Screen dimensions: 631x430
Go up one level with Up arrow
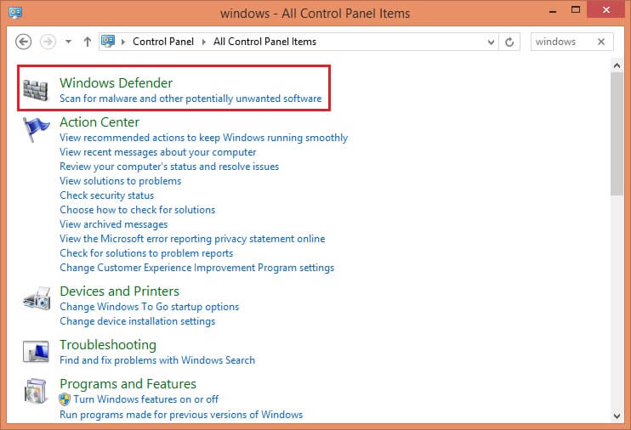coord(88,42)
